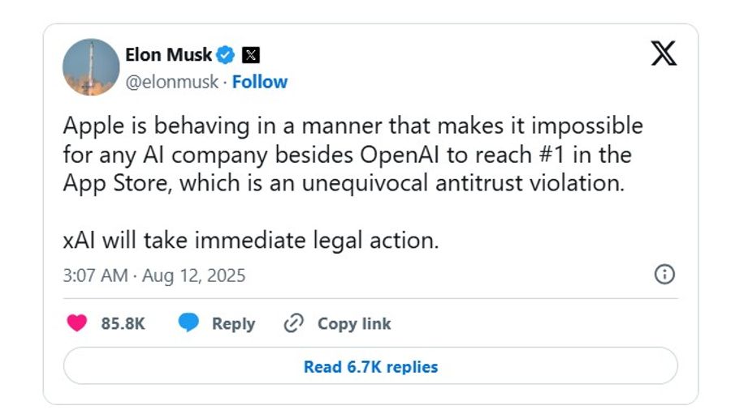Open the 85.8K likes count
This screenshot has height=410, width=731.
[123, 323]
